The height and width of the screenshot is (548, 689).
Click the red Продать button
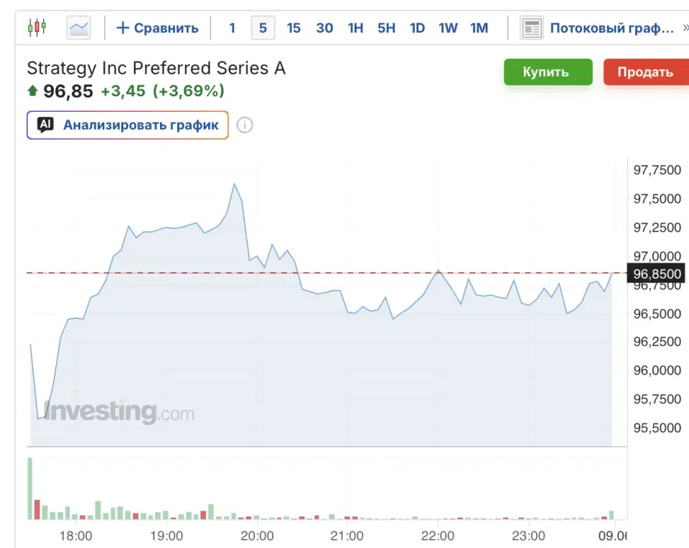(646, 72)
